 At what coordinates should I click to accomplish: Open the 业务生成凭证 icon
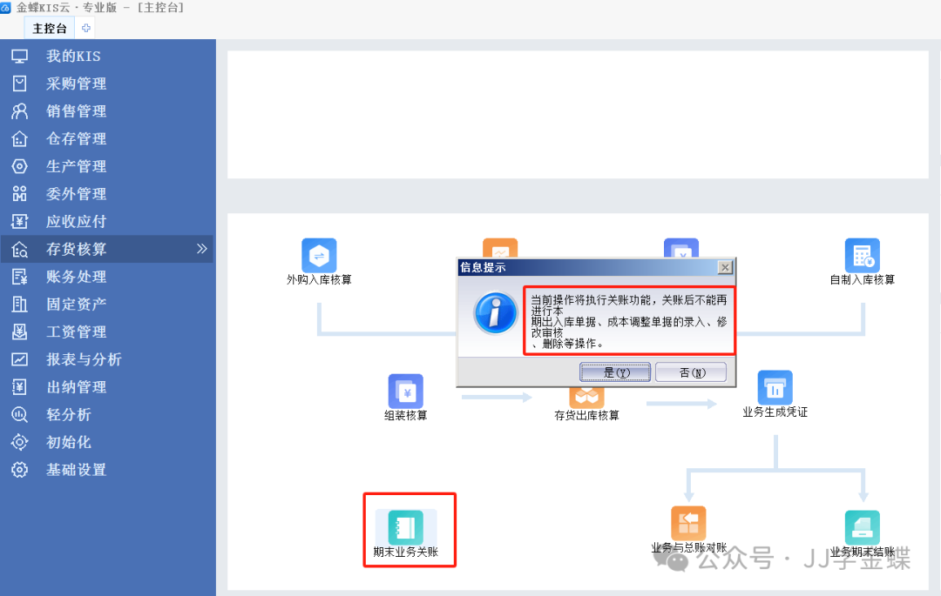775,388
